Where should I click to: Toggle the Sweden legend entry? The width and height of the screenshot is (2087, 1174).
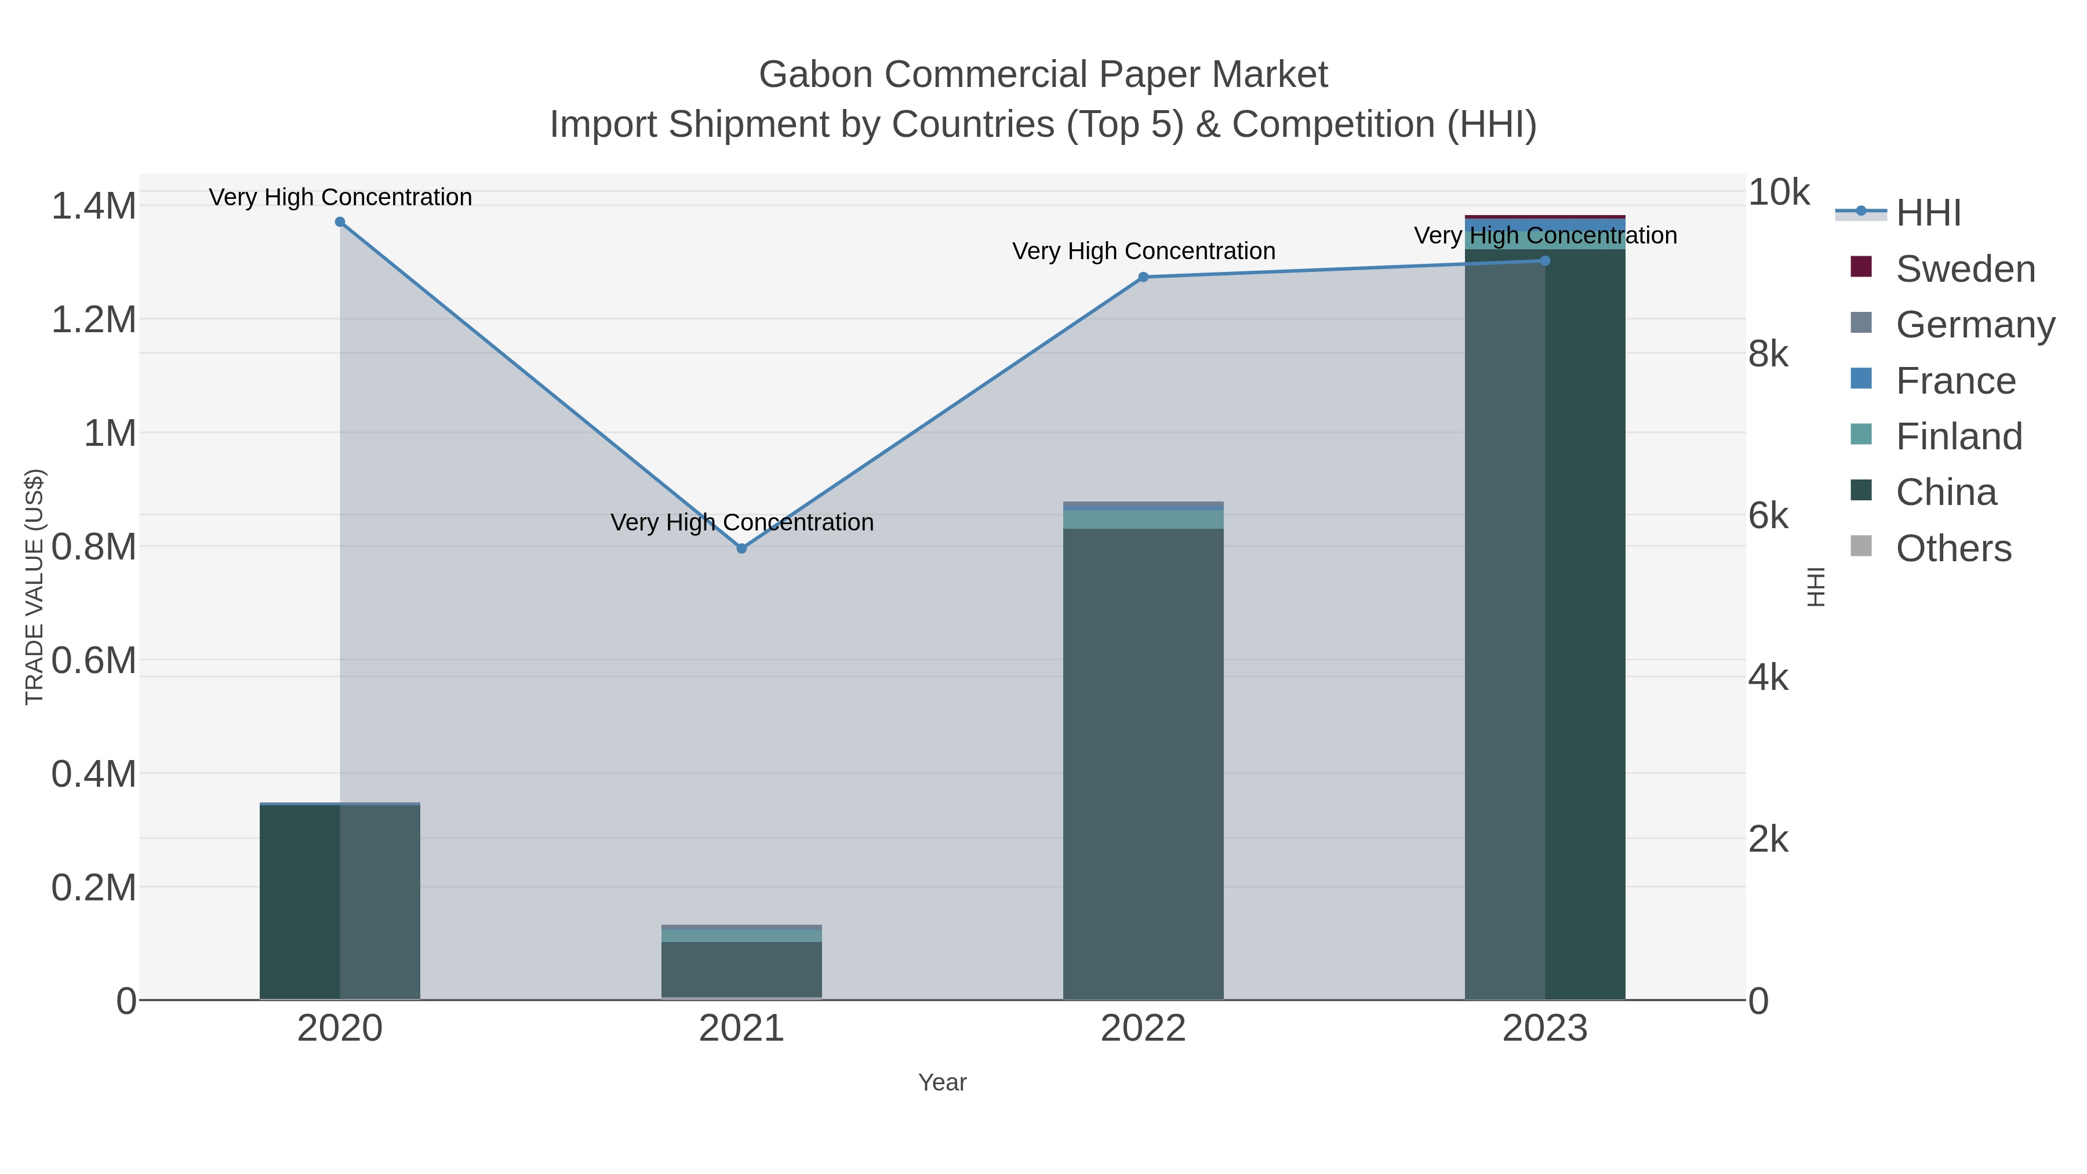point(1943,268)
